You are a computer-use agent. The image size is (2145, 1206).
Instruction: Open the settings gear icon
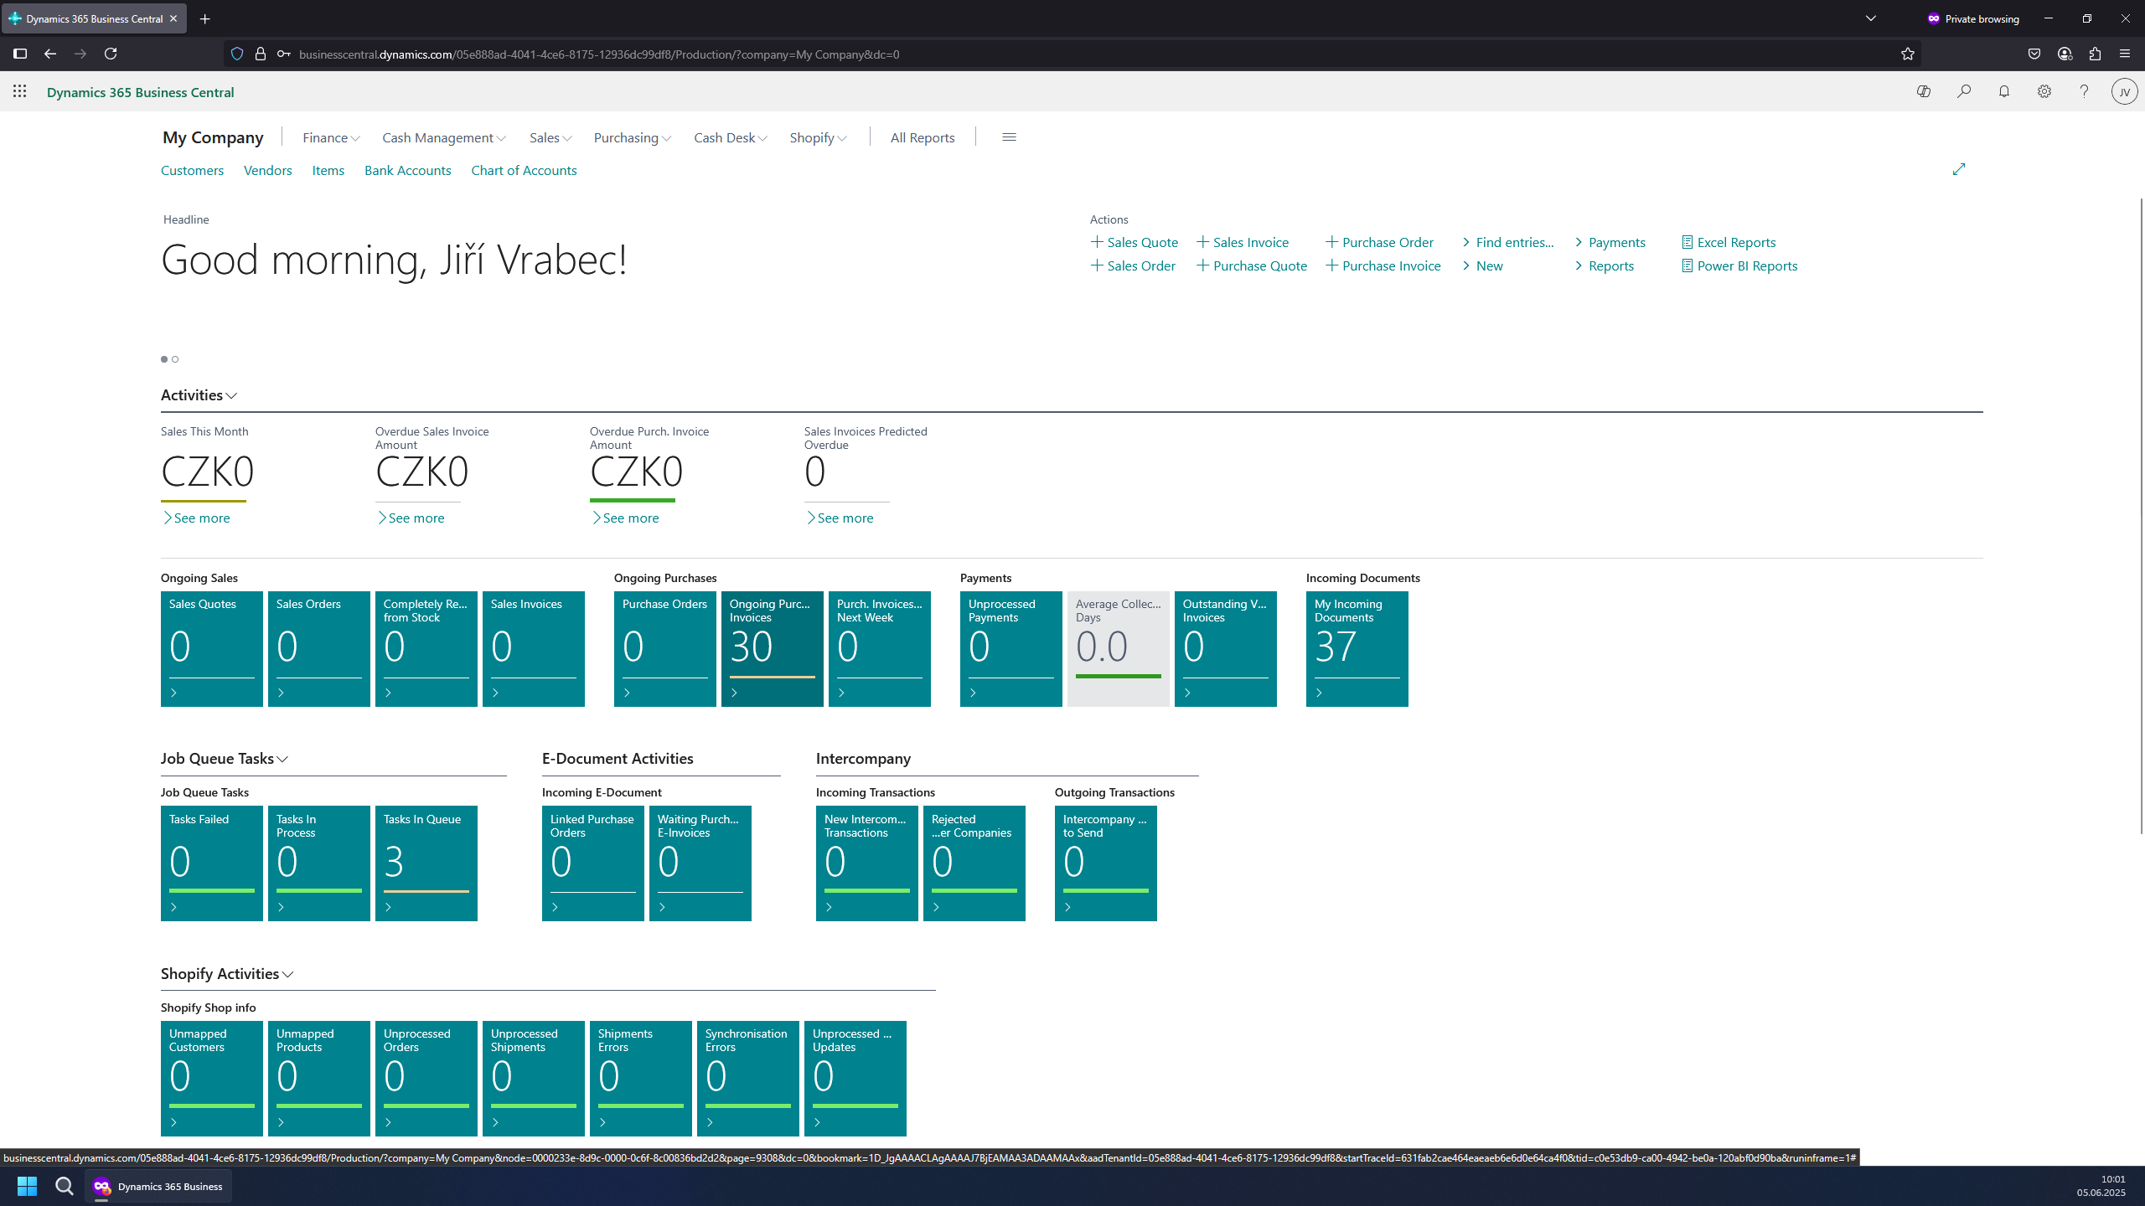coord(2044,91)
